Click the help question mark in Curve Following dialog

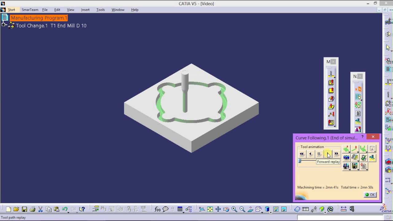(x=363, y=137)
